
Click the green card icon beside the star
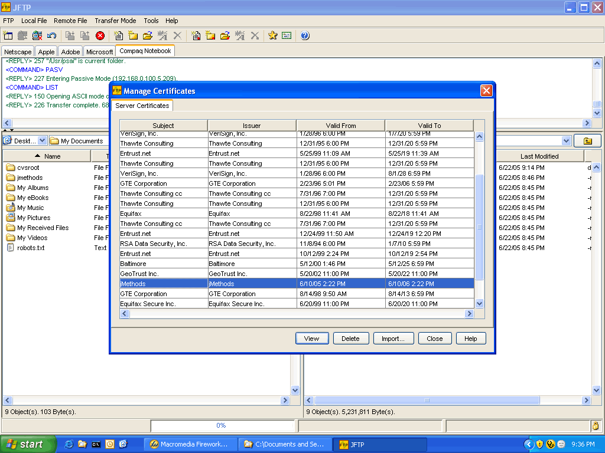[x=287, y=36]
